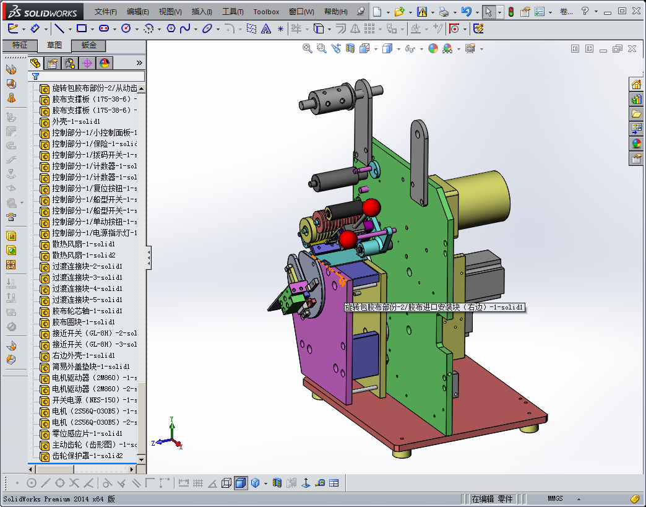This screenshot has width=646, height=507.
Task: Select the Corner Rectangle sketch tool
Action: tap(82, 28)
